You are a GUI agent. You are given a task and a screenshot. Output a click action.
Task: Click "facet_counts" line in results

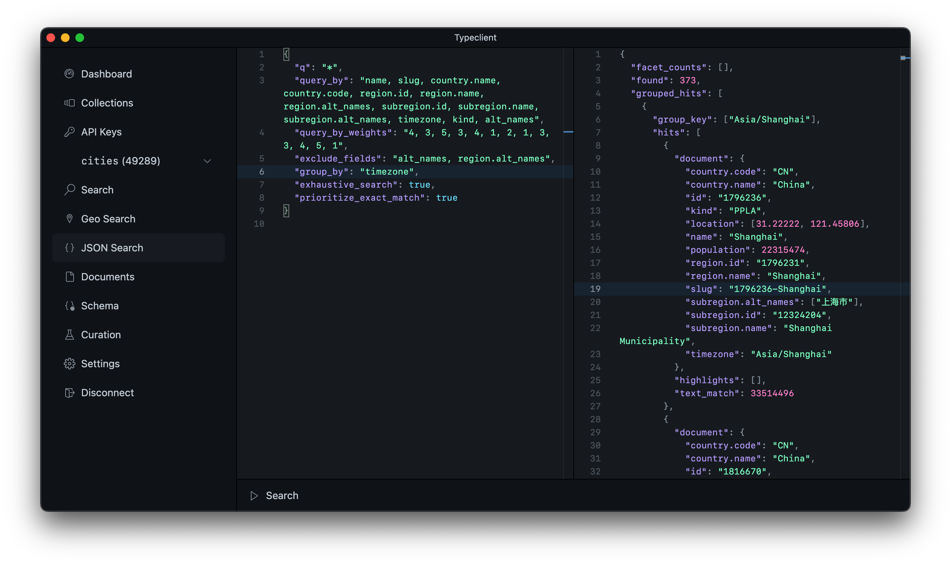[x=682, y=67]
